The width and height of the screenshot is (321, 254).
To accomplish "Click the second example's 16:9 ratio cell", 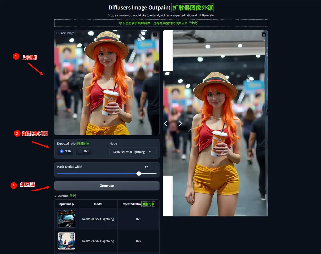I will [x=138, y=241].
